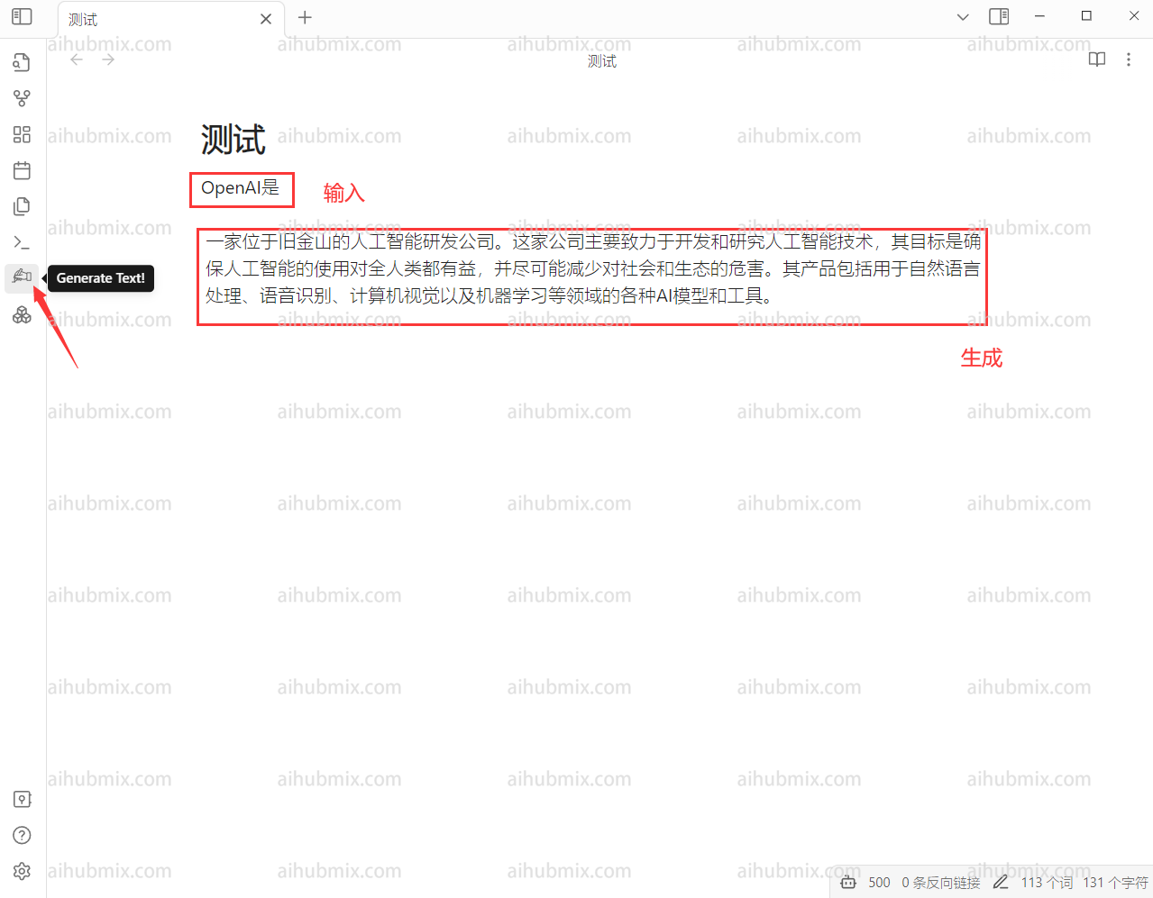This screenshot has height=898, width=1153.
Task: Open the 0 条反向链接 backlinks status item
Action: click(941, 883)
